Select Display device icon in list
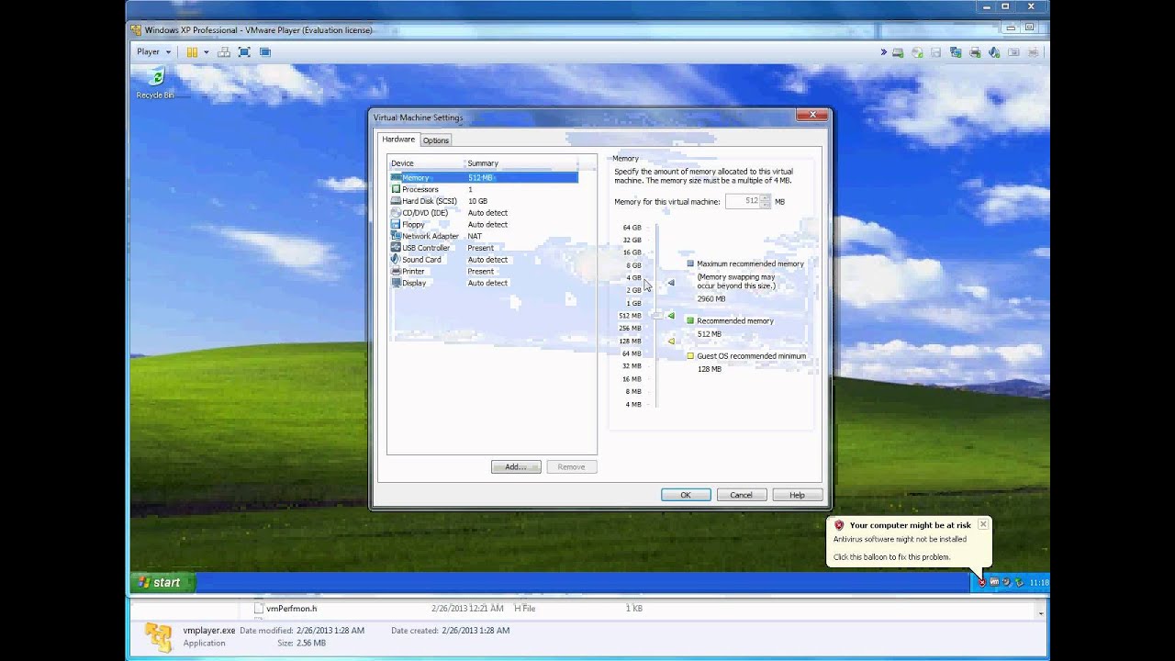This screenshot has height=661, width=1175. point(396,283)
